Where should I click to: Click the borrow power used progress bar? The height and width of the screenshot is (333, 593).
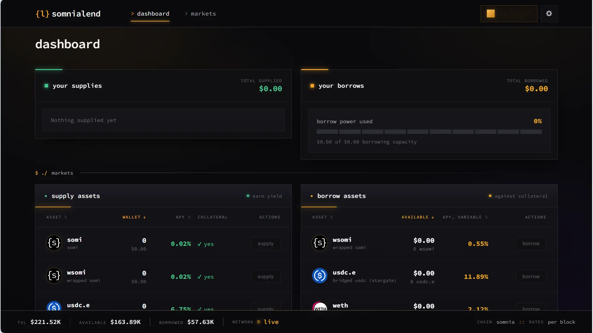pyautogui.click(x=429, y=132)
